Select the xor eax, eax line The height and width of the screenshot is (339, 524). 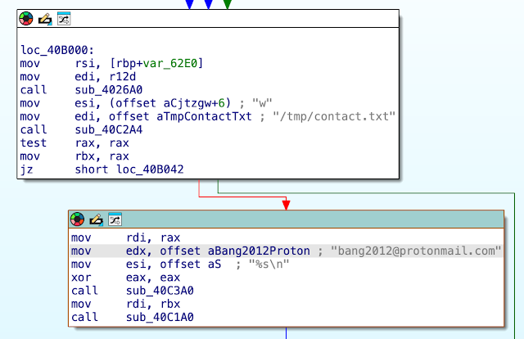pyautogui.click(x=125, y=278)
